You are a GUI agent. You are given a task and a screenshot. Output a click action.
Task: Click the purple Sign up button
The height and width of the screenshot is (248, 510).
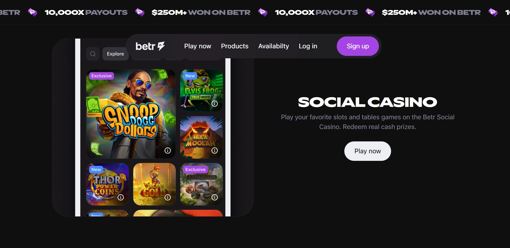(x=358, y=46)
